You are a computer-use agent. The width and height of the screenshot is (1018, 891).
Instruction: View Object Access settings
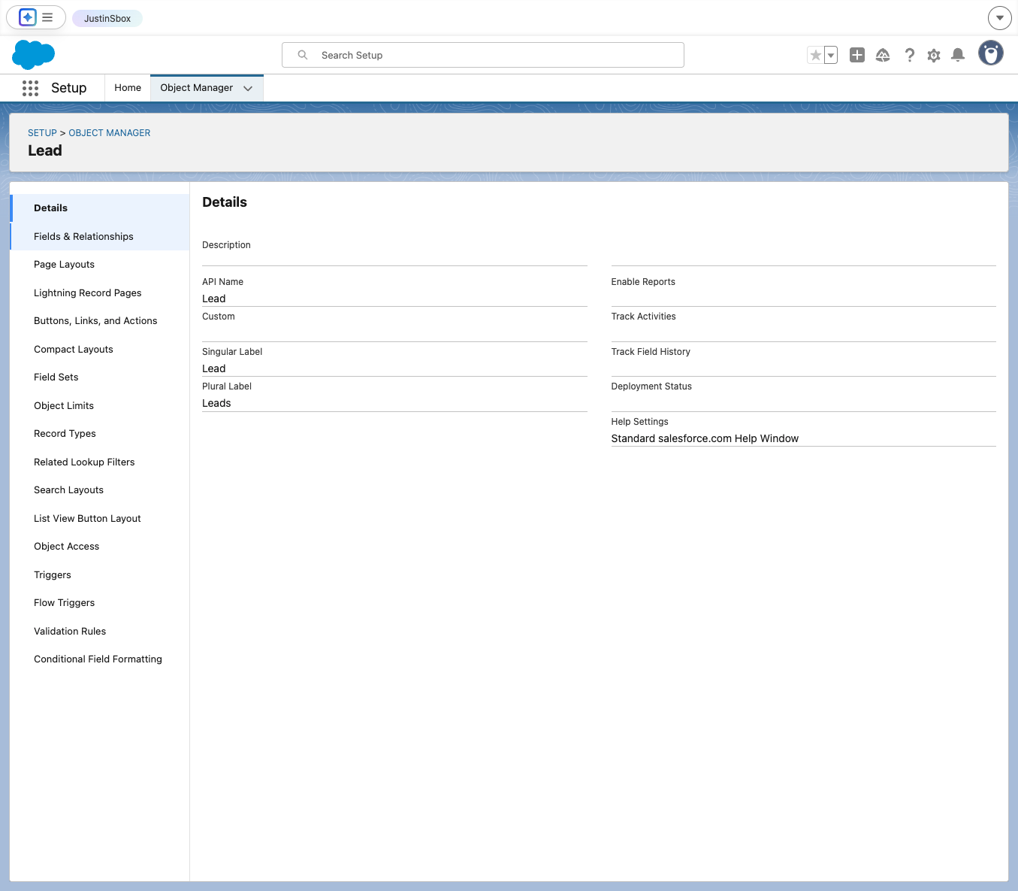tap(100, 547)
